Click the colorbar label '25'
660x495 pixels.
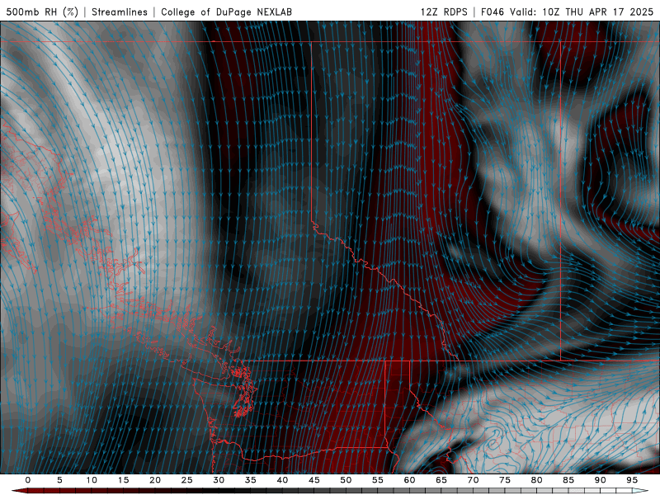187,480
